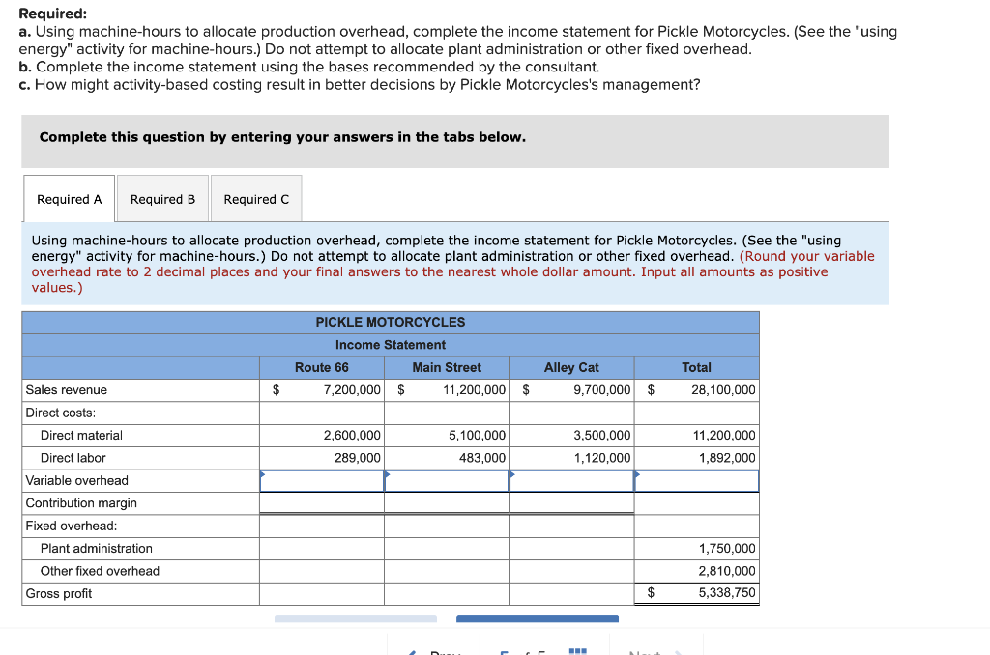Viewport: 990px width, 655px height.
Task: Click Variable overhead input for Route 66
Action: [321, 480]
